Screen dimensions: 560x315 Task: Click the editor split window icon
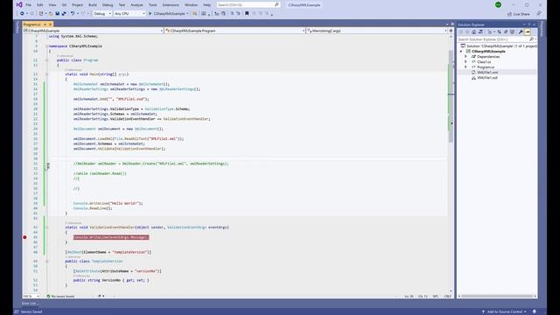pos(451,31)
